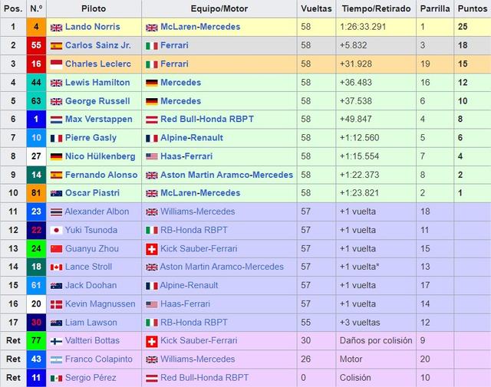Click the Argentine flag beside Franco Colapinto
Image resolution: width=491 pixels, height=387 pixels.
(56, 359)
